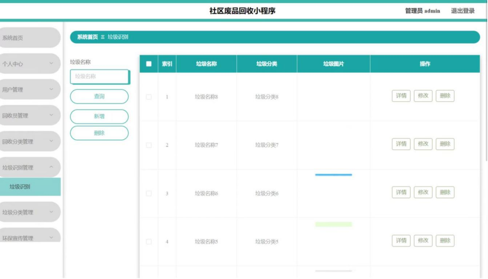Click 删除 for row 垃圾名称6

click(x=445, y=193)
